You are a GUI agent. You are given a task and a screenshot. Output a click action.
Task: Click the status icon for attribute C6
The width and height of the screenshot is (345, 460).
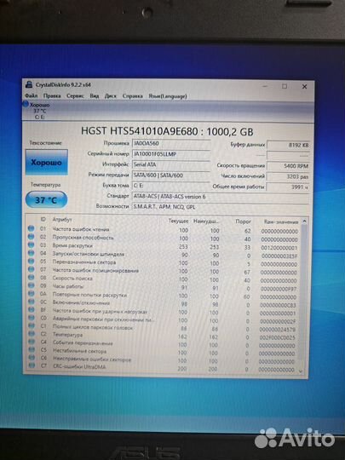pyautogui.click(x=32, y=358)
